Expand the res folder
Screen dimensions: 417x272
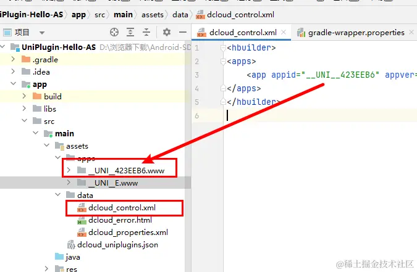[46, 268]
